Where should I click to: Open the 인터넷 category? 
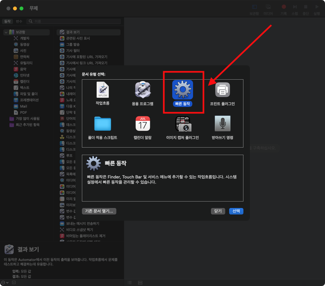pyautogui.click(x=22, y=75)
